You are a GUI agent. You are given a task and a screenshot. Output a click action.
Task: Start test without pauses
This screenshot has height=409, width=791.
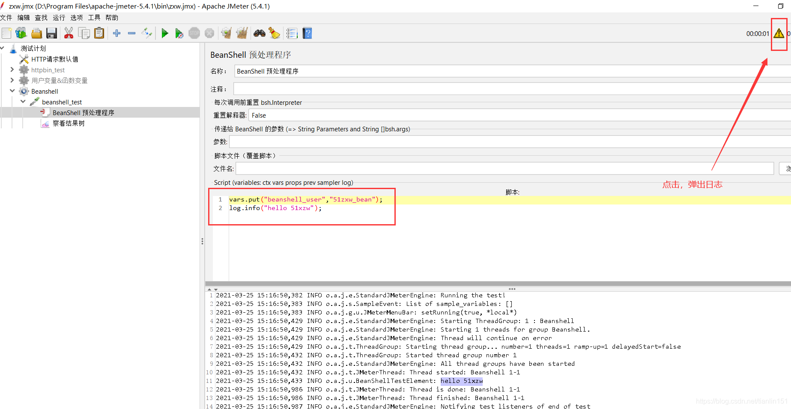179,33
